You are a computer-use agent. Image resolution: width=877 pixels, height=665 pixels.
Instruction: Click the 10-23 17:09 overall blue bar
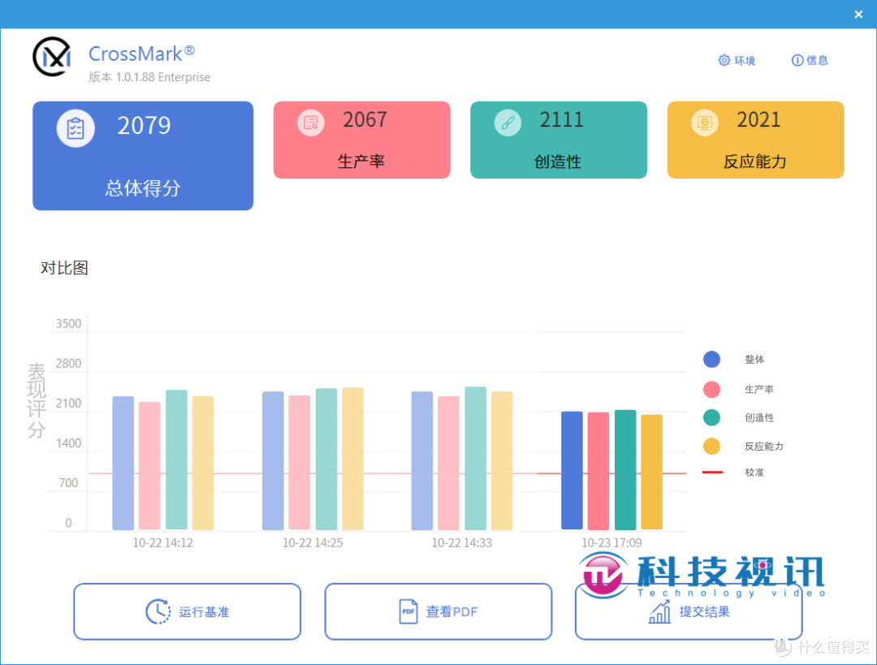572,470
